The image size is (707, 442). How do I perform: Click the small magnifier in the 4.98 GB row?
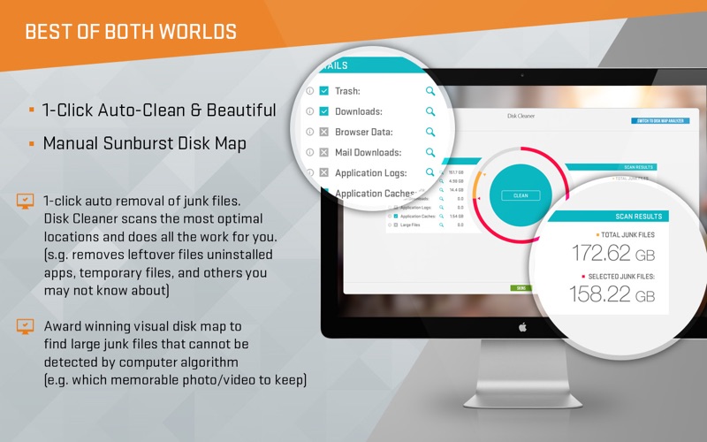[x=441, y=181]
